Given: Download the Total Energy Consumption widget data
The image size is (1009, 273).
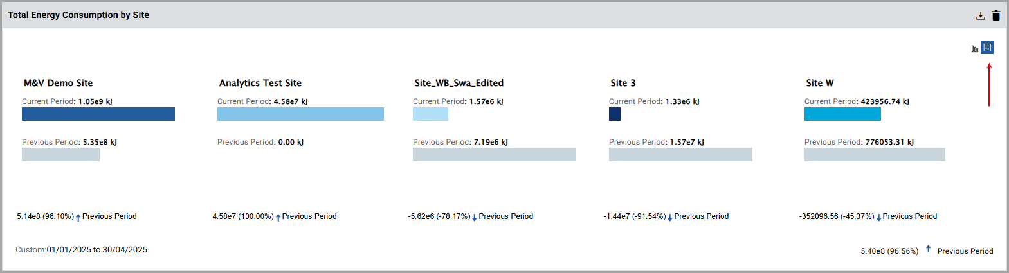Looking at the screenshot, I should (x=980, y=15).
